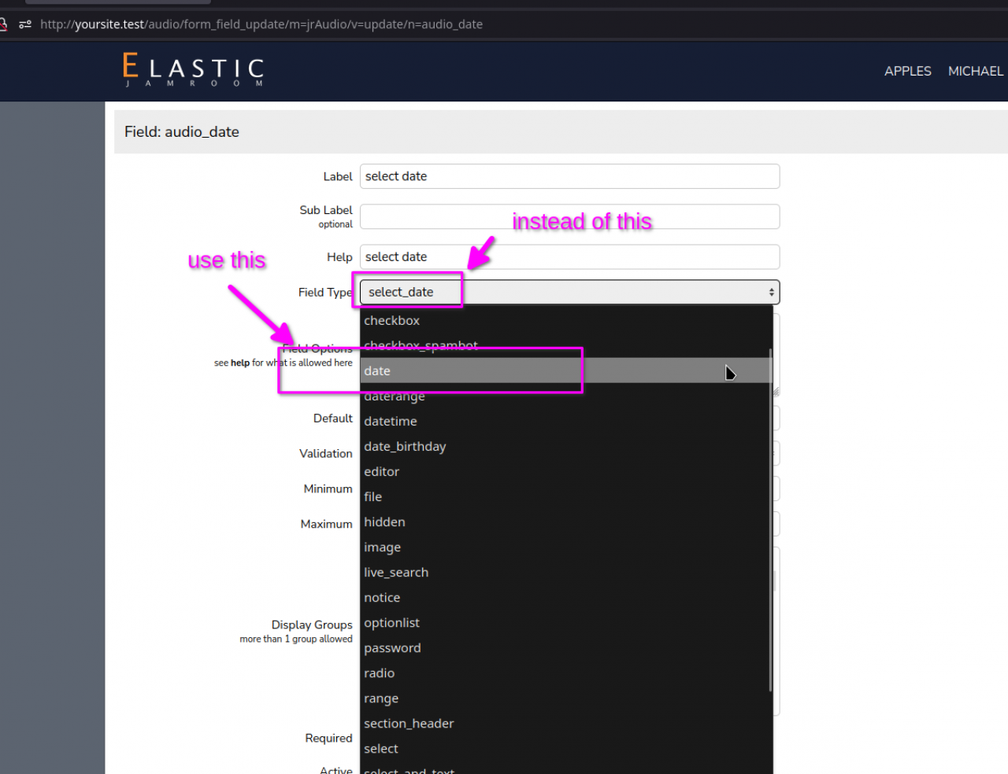
Task: Click the site info icon in address bar
Action: (25, 24)
